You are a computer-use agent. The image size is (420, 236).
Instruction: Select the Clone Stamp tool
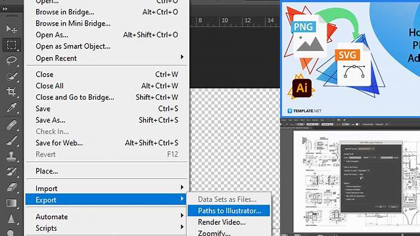click(x=11, y=157)
